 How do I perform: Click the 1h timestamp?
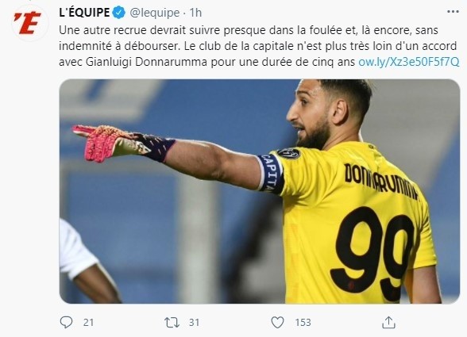[195, 13]
